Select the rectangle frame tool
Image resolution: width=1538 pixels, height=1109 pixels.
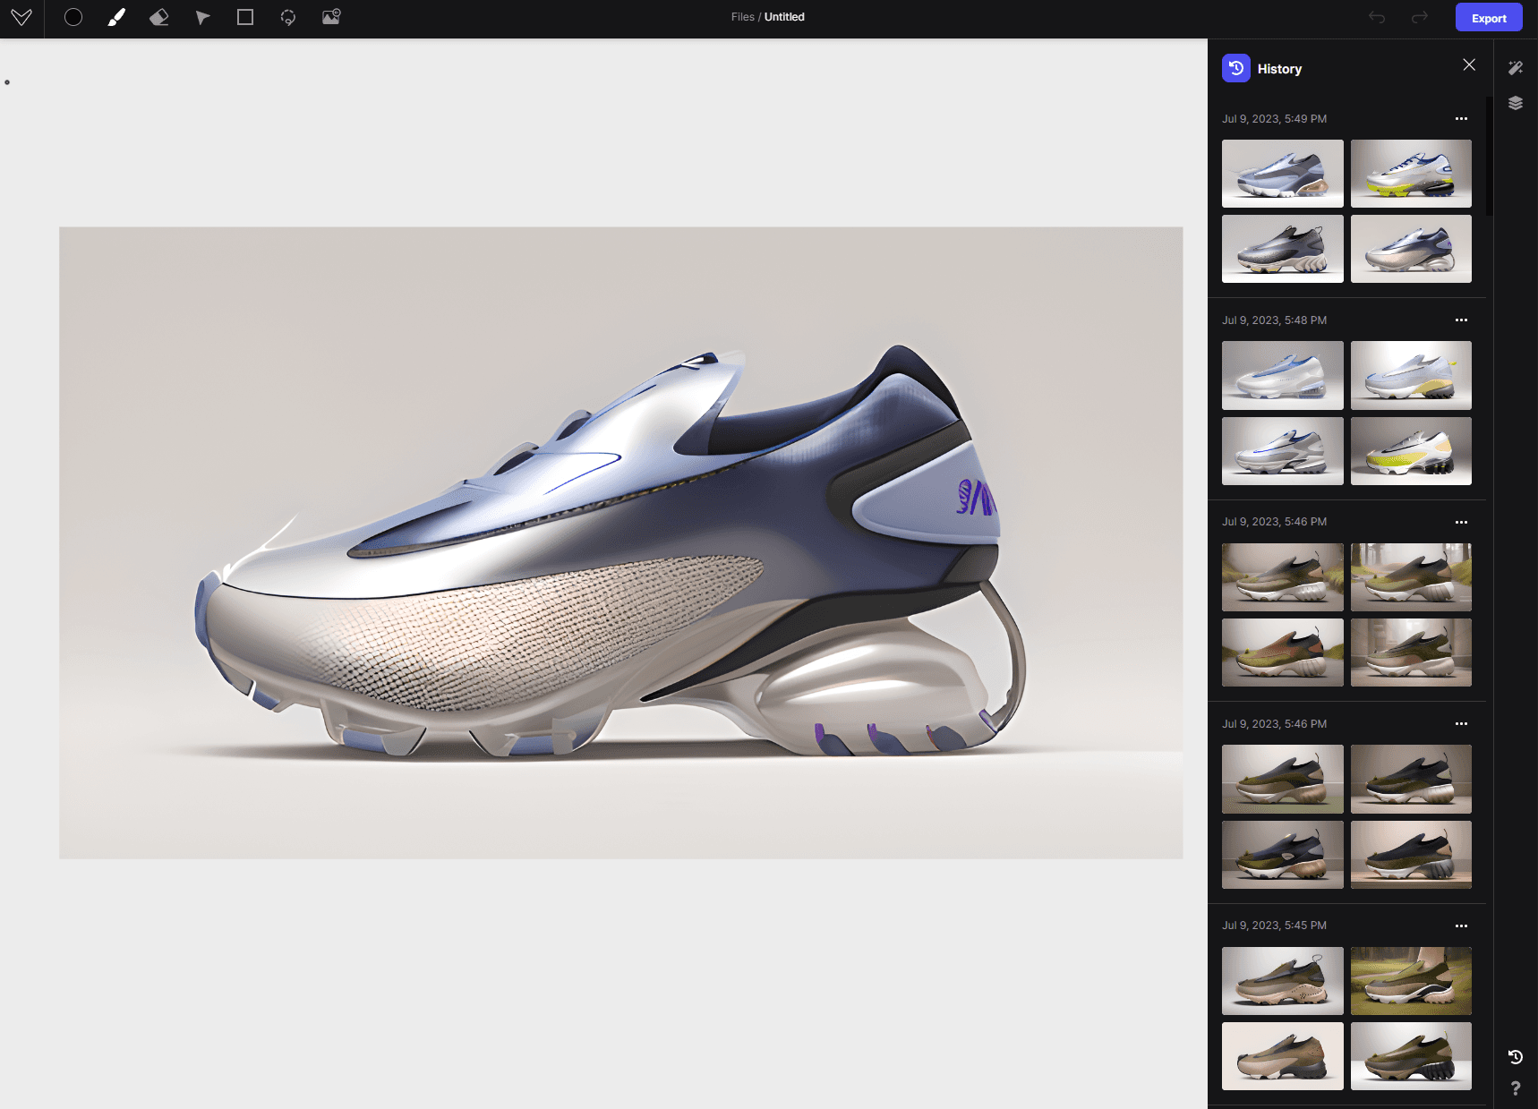[x=245, y=18]
